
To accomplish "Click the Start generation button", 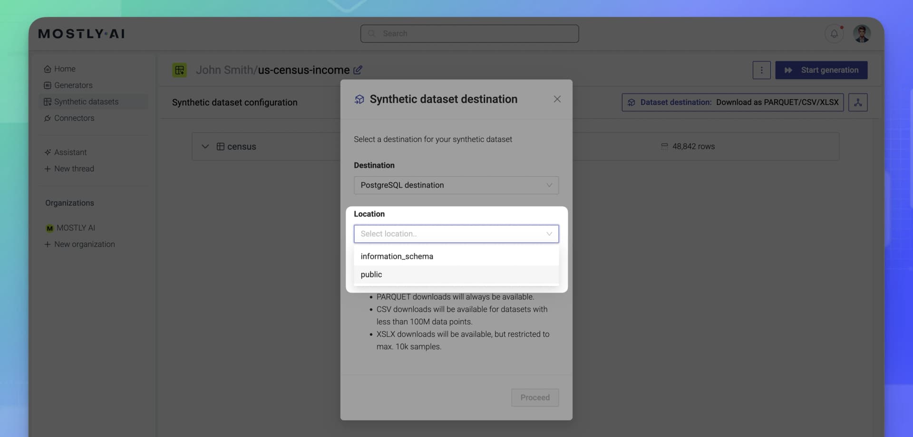I will click(821, 70).
